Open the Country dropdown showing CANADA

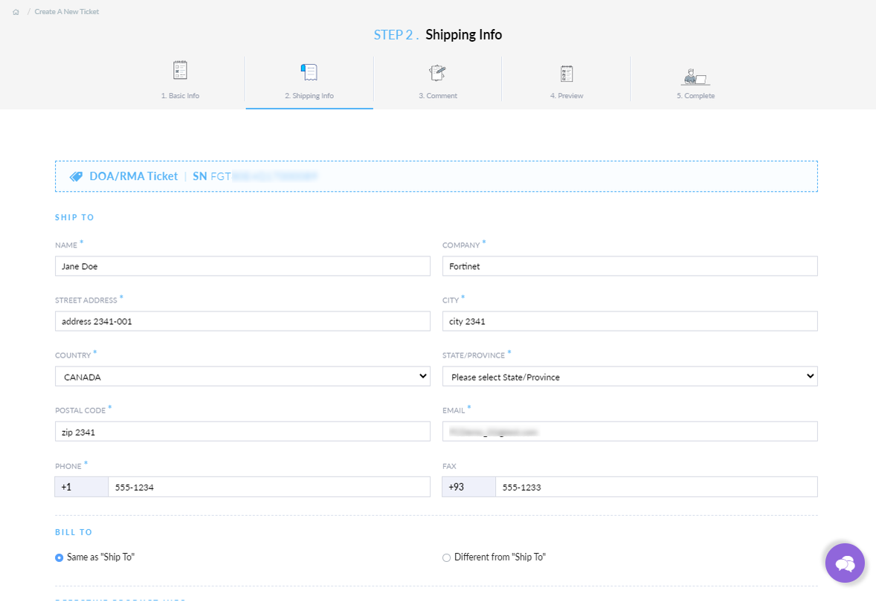point(242,377)
